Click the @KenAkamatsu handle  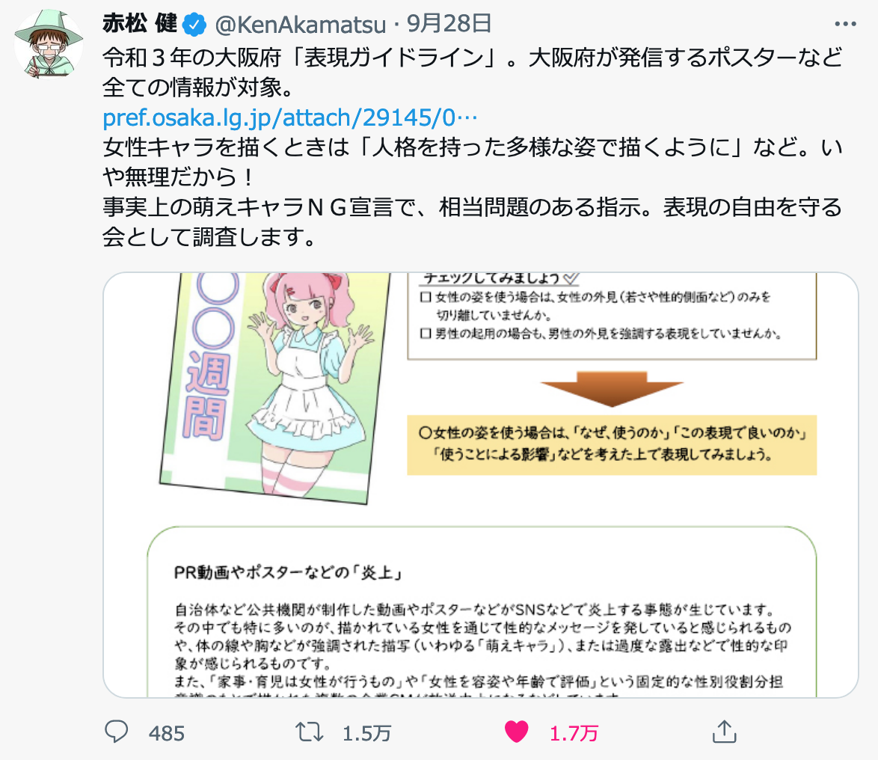point(301,25)
